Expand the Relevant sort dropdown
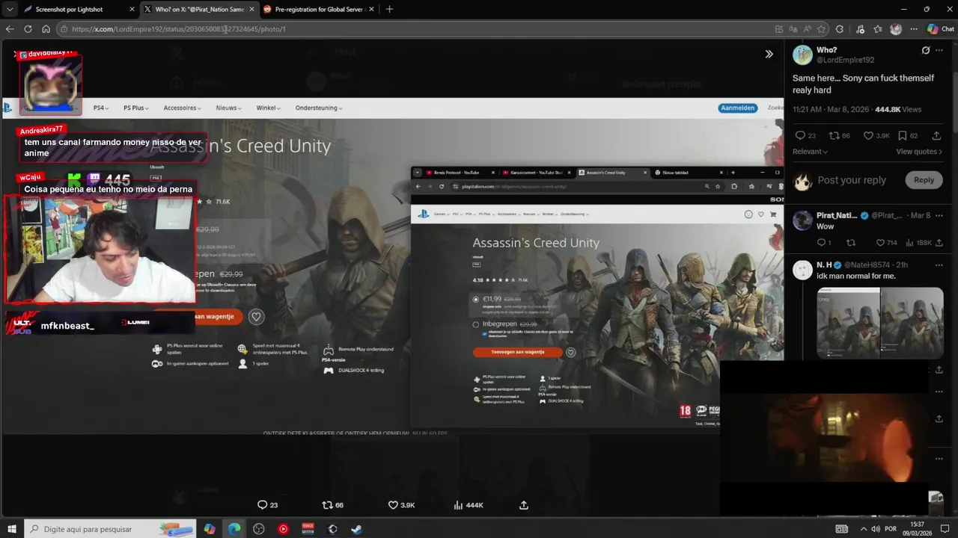The height and width of the screenshot is (538, 958). 810,152
